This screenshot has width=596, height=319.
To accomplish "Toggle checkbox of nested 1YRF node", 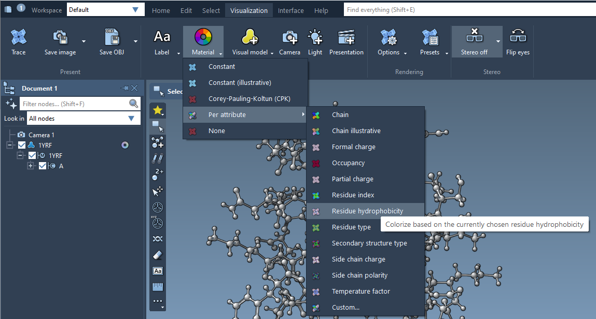I will click(x=32, y=156).
